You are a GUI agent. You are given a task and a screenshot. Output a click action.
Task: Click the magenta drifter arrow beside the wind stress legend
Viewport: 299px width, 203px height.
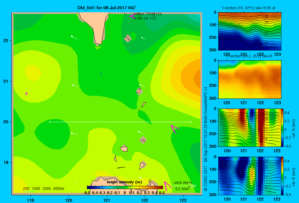(x=167, y=186)
